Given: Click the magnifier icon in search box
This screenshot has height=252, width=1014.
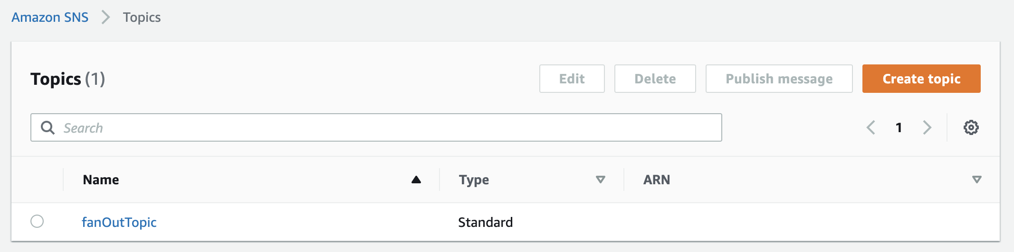Looking at the screenshot, I should (x=48, y=127).
